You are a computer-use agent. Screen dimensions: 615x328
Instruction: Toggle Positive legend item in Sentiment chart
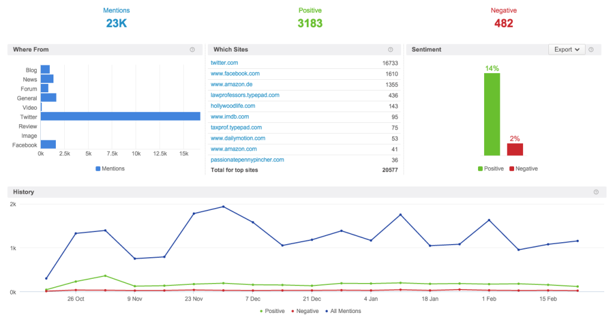click(x=491, y=168)
